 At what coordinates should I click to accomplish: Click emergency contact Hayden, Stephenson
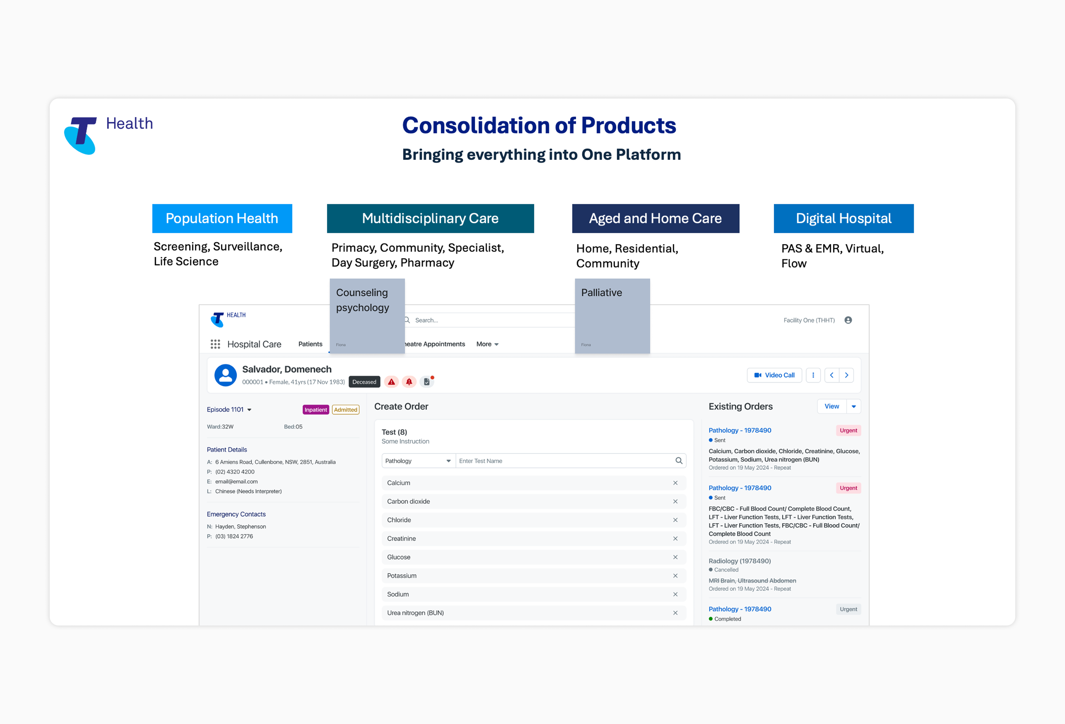241,527
